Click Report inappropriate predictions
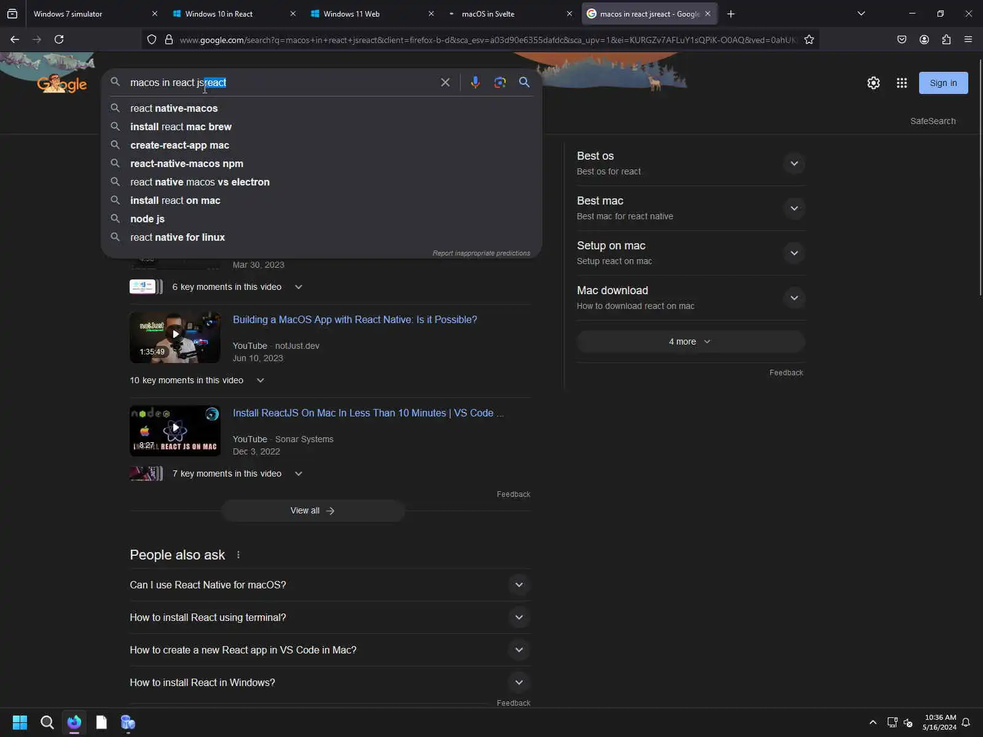Viewport: 983px width, 737px height. tap(481, 253)
